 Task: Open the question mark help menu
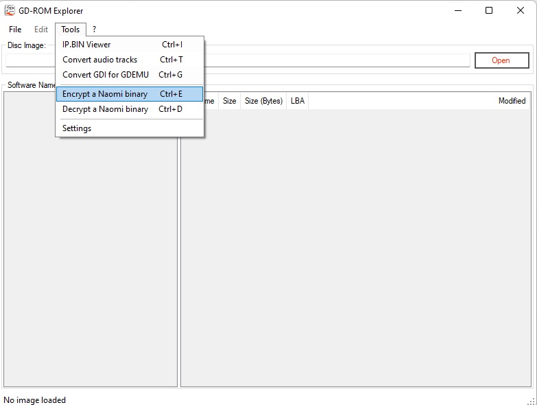pyautogui.click(x=94, y=30)
